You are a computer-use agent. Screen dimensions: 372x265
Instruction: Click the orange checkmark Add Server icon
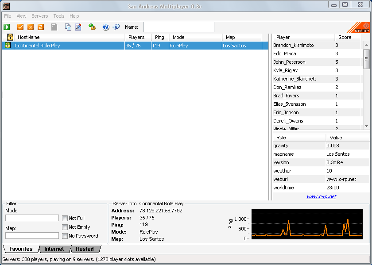20,27
